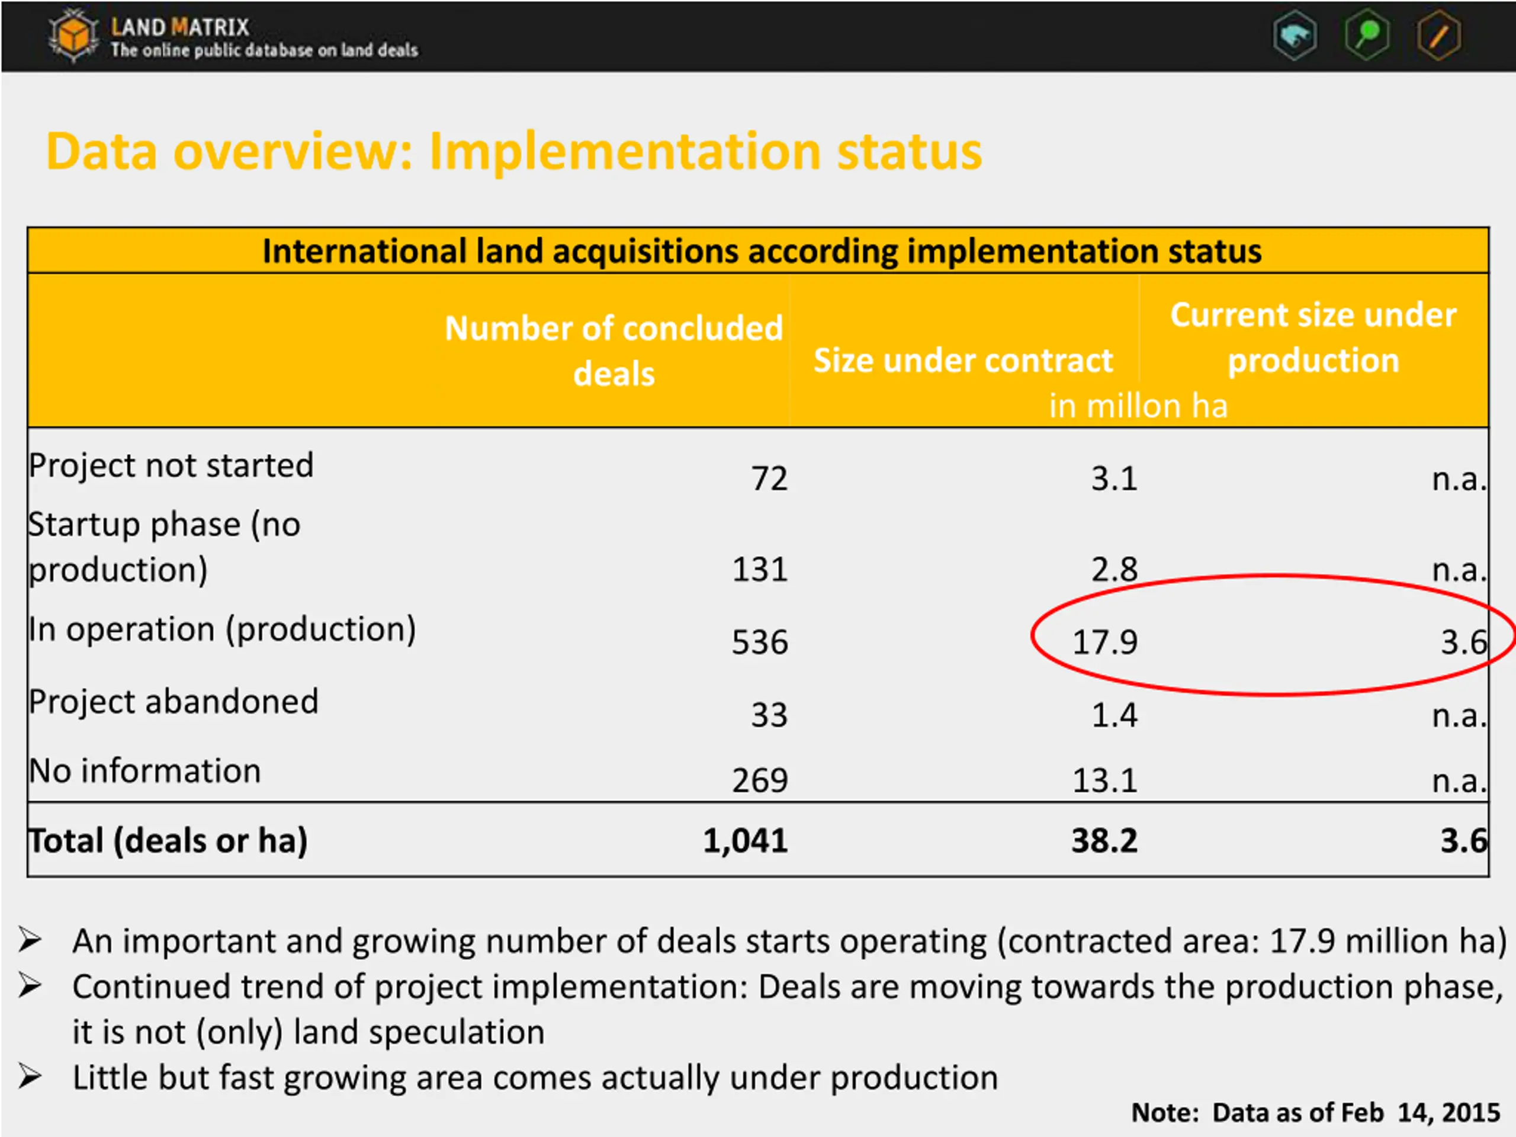1516x1137 pixels.
Task: Click the 'In operation (production)' row label
Action: pos(222,629)
